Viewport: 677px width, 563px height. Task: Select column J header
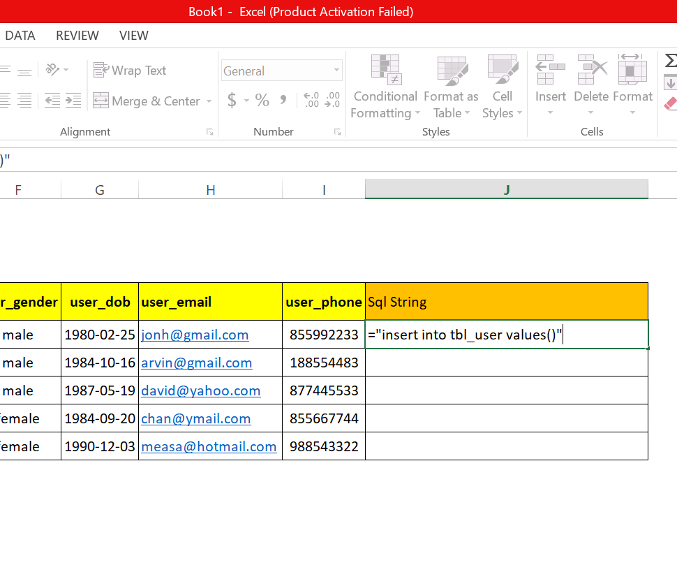pos(507,189)
